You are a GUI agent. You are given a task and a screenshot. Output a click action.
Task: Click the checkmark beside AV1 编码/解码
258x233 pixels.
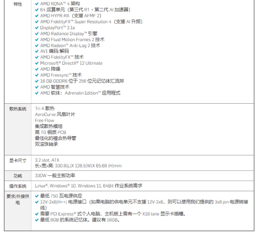[x=37, y=51]
